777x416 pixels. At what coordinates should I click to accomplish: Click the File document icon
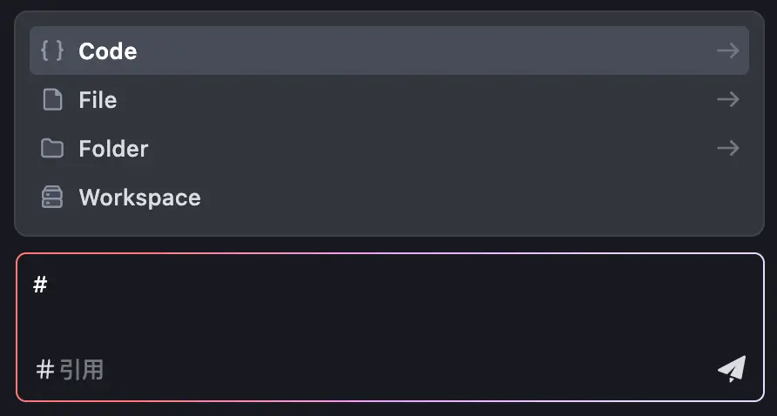pos(52,100)
